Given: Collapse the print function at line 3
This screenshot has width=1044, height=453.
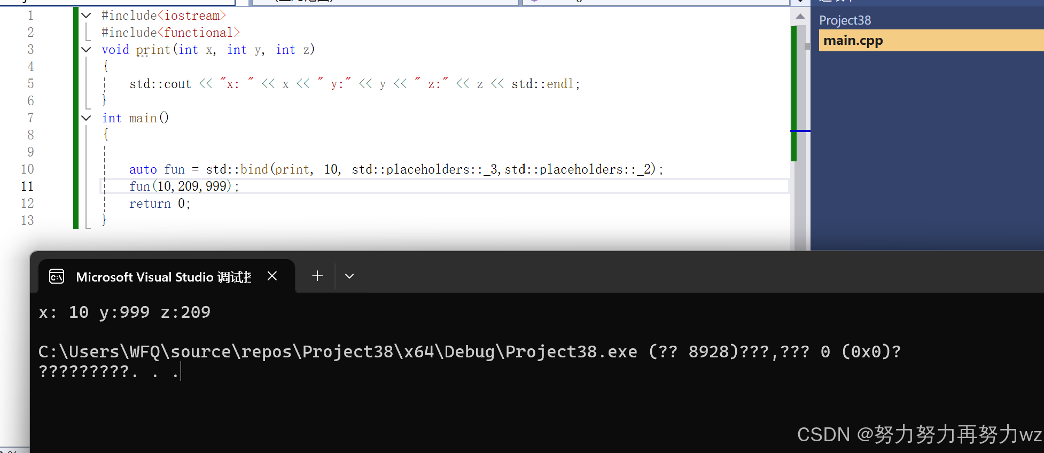Looking at the screenshot, I should click(86, 50).
